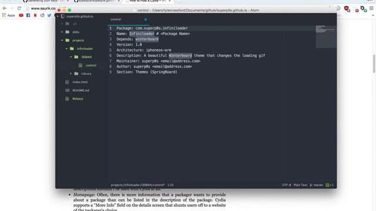Open index.html in the tree view
This screenshot has height=211, width=376.
80,82
